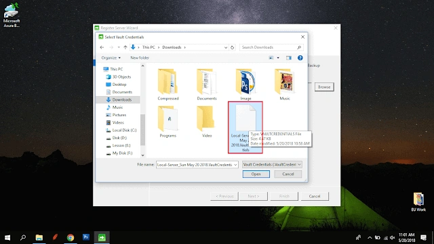
Task: Open taskbar search magnifier
Action: pyautogui.click(x=23, y=237)
